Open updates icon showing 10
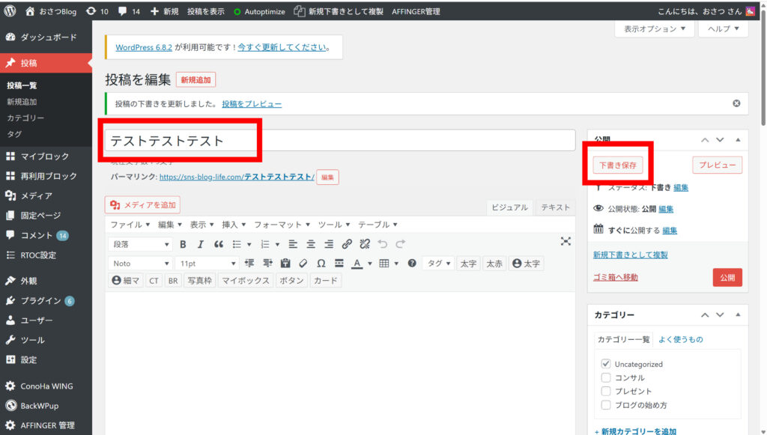This screenshot has width=767, height=435. coord(97,11)
